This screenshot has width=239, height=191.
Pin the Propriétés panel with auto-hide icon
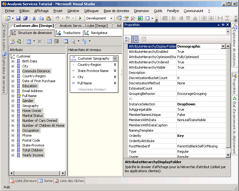tap(223, 25)
